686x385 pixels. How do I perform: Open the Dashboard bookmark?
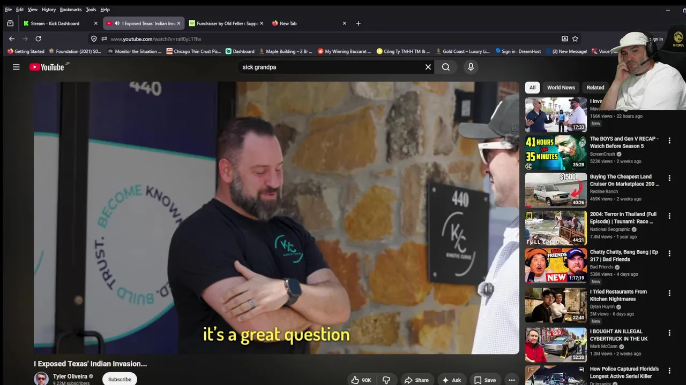240,51
